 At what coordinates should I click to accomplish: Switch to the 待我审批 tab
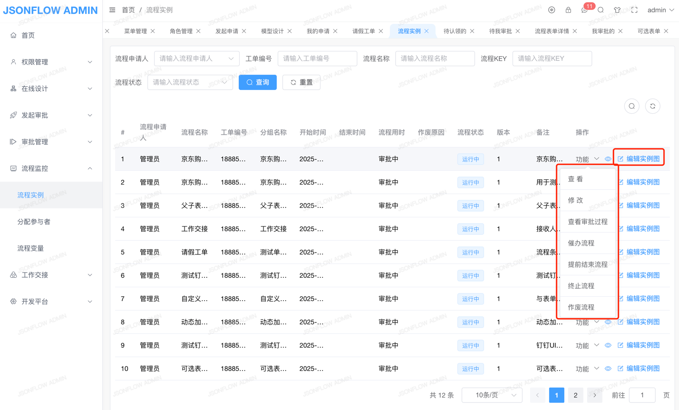(500, 31)
